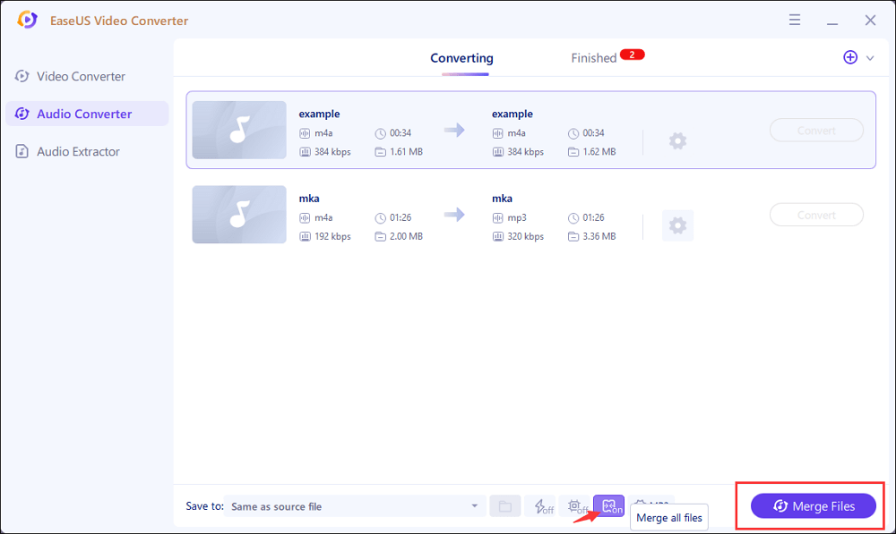Click Convert button for example file
This screenshot has height=534, width=896.
(x=816, y=131)
